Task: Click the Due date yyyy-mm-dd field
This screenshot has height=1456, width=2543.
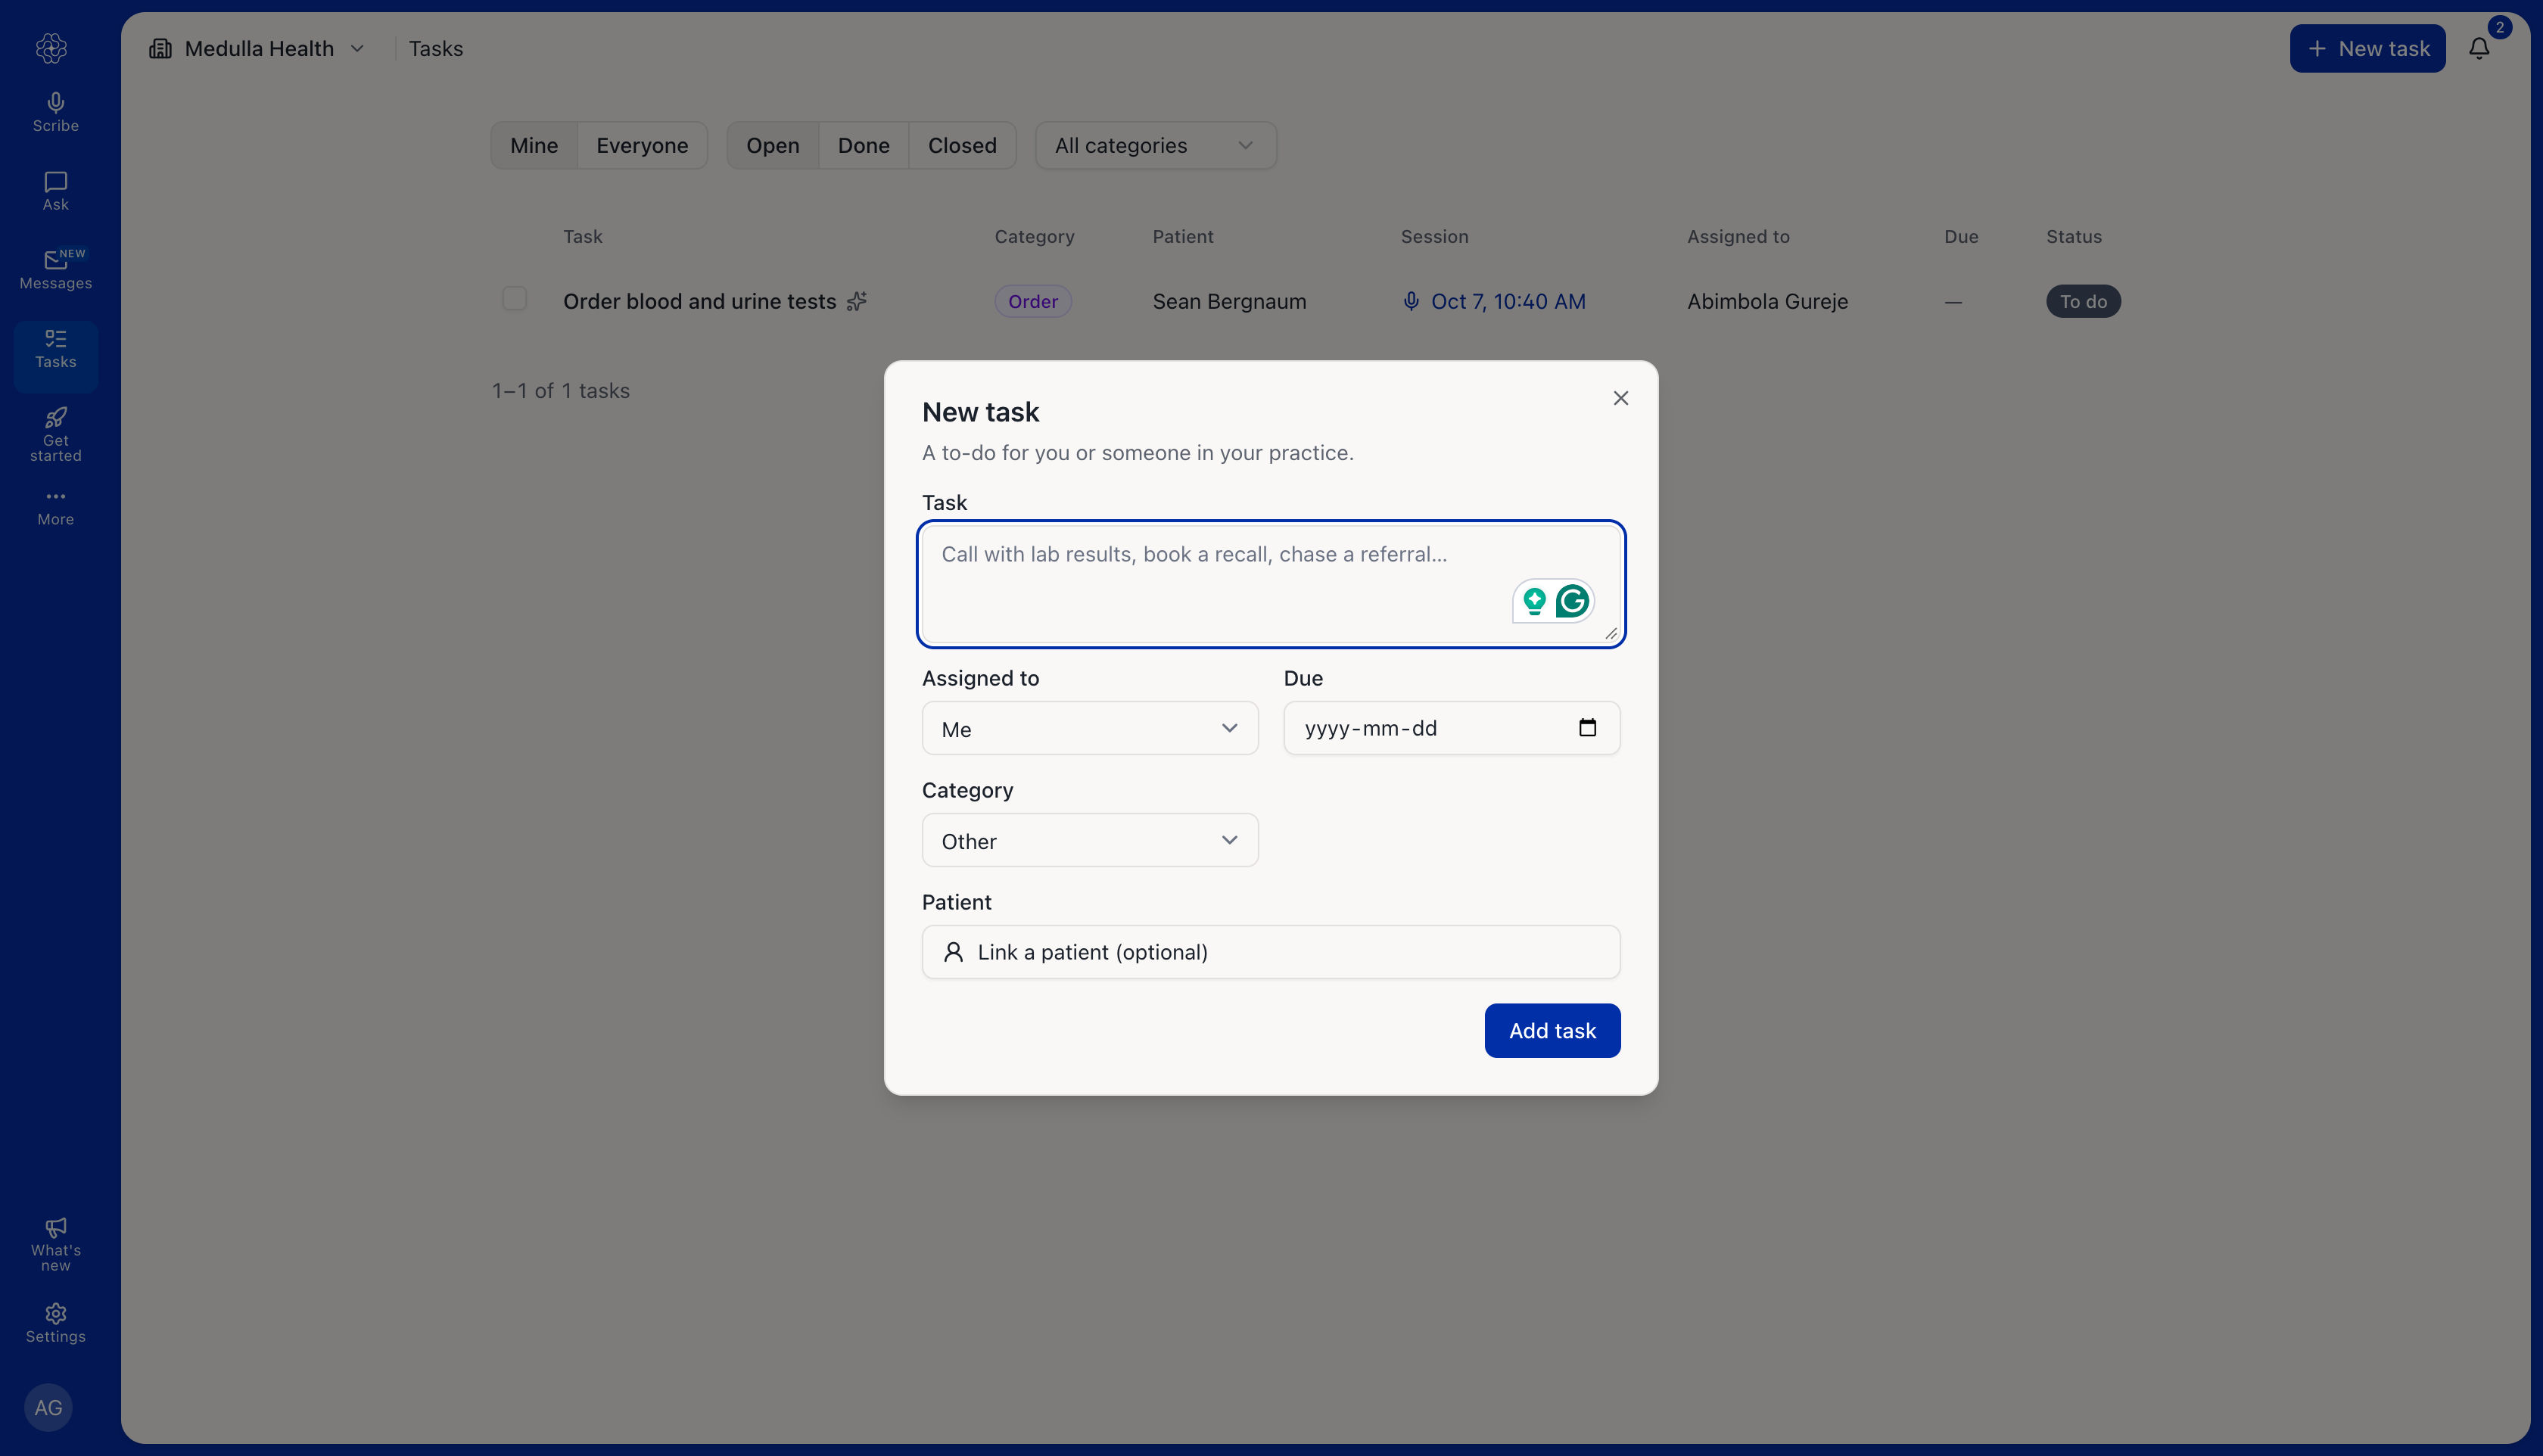Action: pyautogui.click(x=1451, y=728)
